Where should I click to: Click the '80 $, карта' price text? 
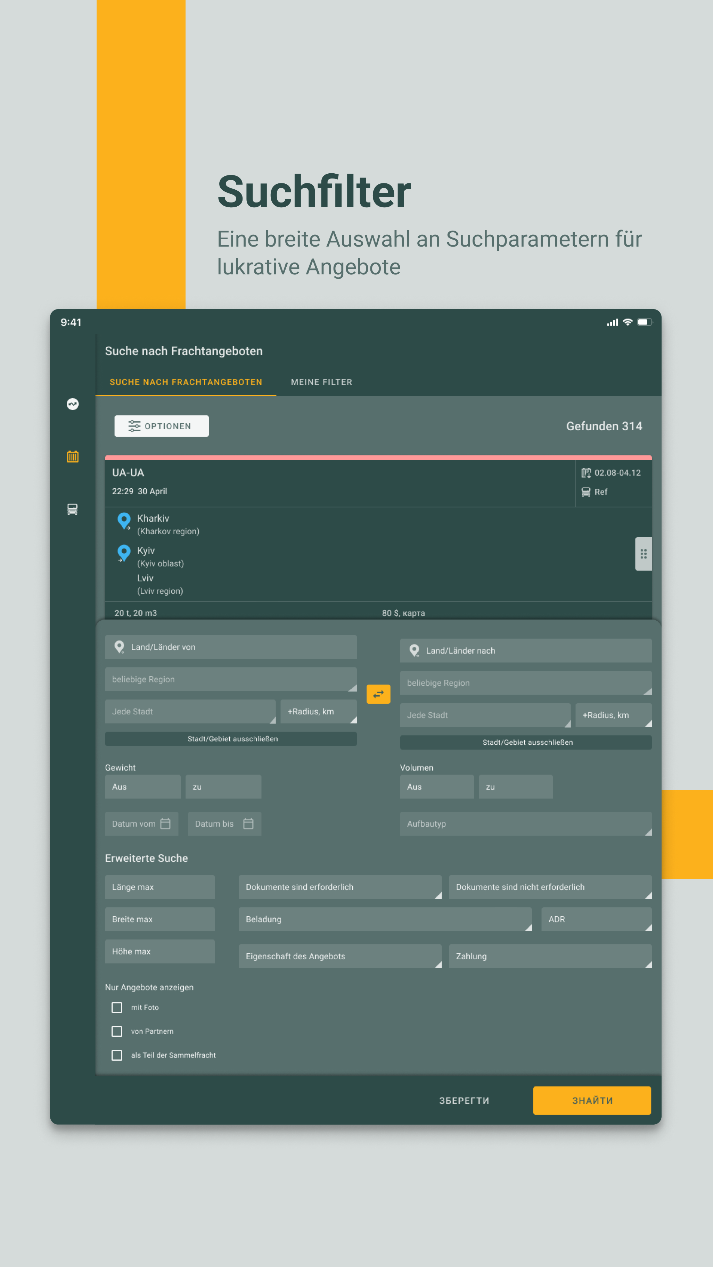click(403, 613)
